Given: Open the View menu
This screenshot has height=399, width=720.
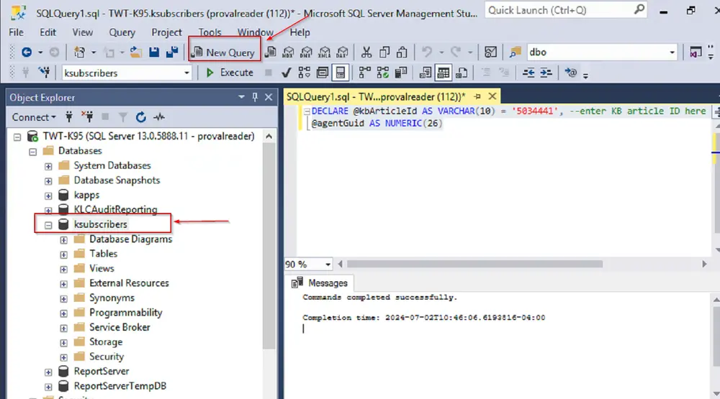Looking at the screenshot, I should [x=82, y=32].
